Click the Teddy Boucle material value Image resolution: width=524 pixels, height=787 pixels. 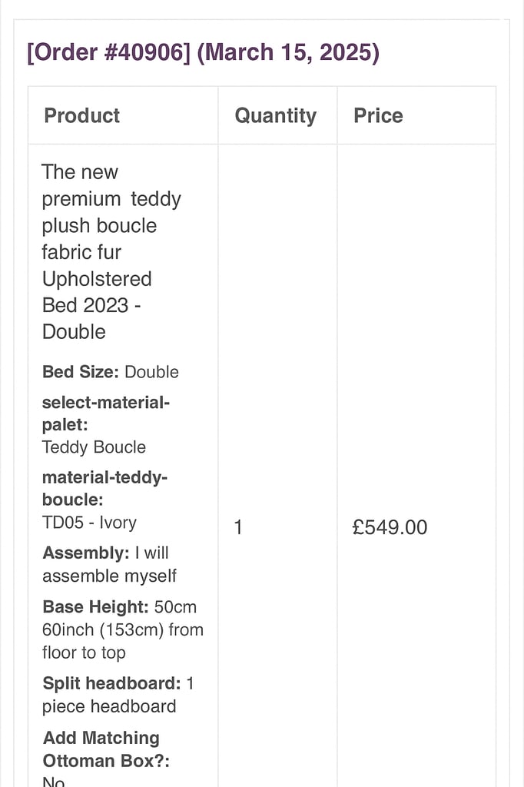click(94, 447)
